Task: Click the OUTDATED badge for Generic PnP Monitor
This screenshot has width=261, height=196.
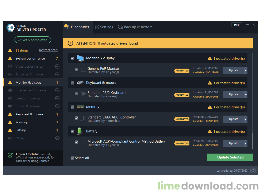Action: click(182, 71)
